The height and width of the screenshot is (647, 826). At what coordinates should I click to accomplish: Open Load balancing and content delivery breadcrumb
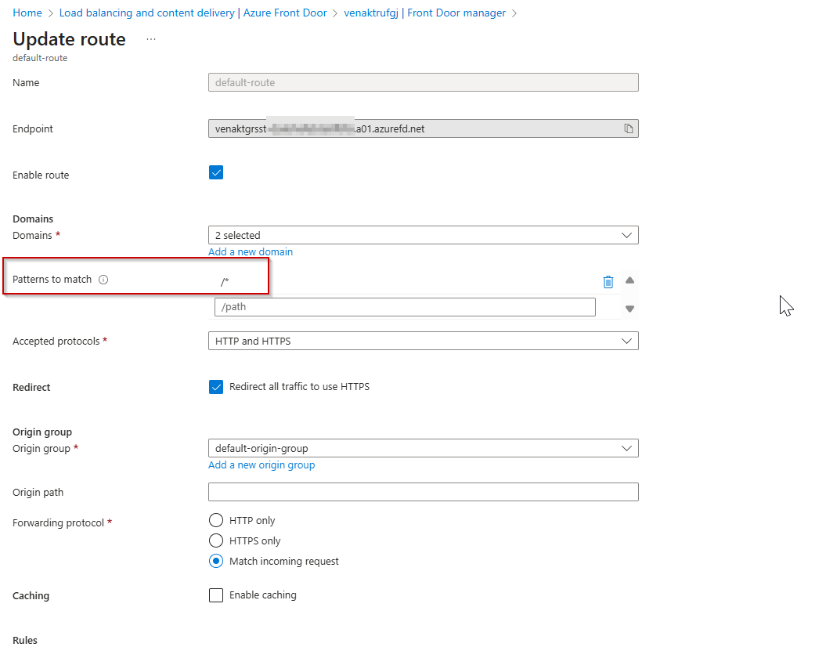tap(193, 13)
